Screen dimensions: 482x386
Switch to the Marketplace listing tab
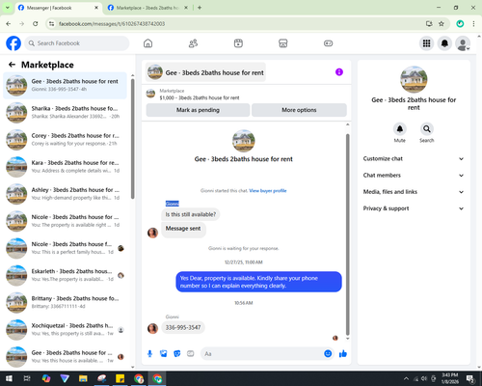click(x=147, y=8)
